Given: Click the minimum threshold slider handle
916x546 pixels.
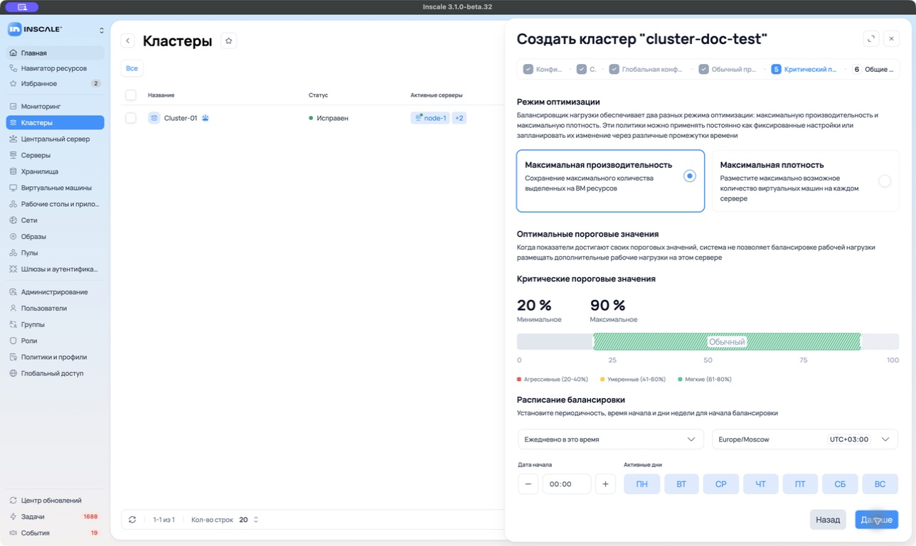Looking at the screenshot, I should tap(593, 342).
